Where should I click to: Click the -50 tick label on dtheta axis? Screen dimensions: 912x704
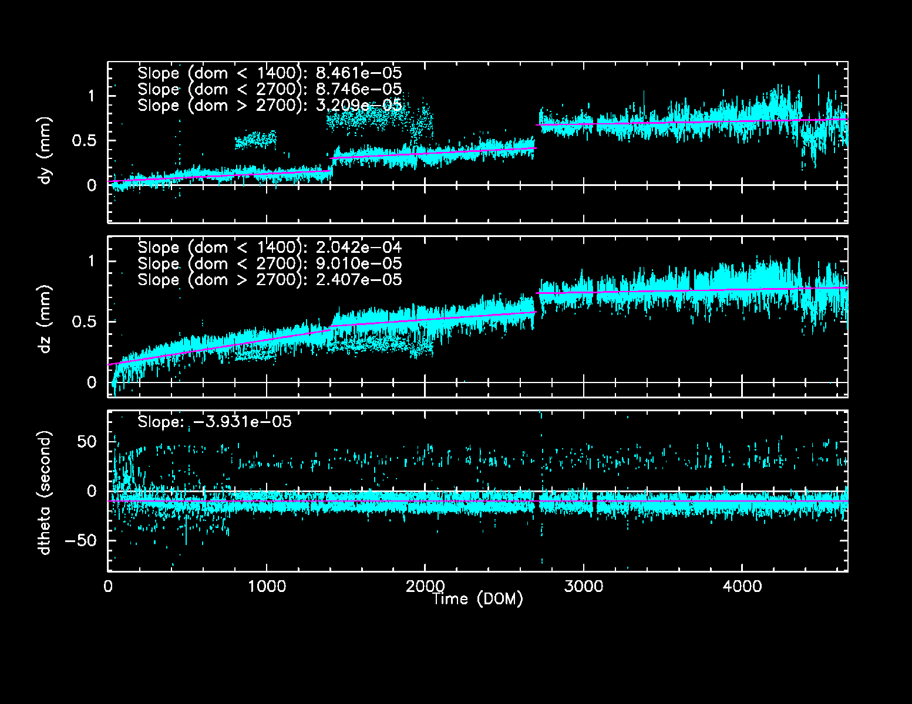80,540
